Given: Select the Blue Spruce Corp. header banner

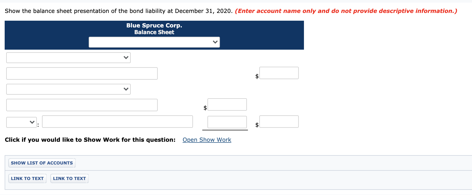Looking at the screenshot, I should (154, 29).
